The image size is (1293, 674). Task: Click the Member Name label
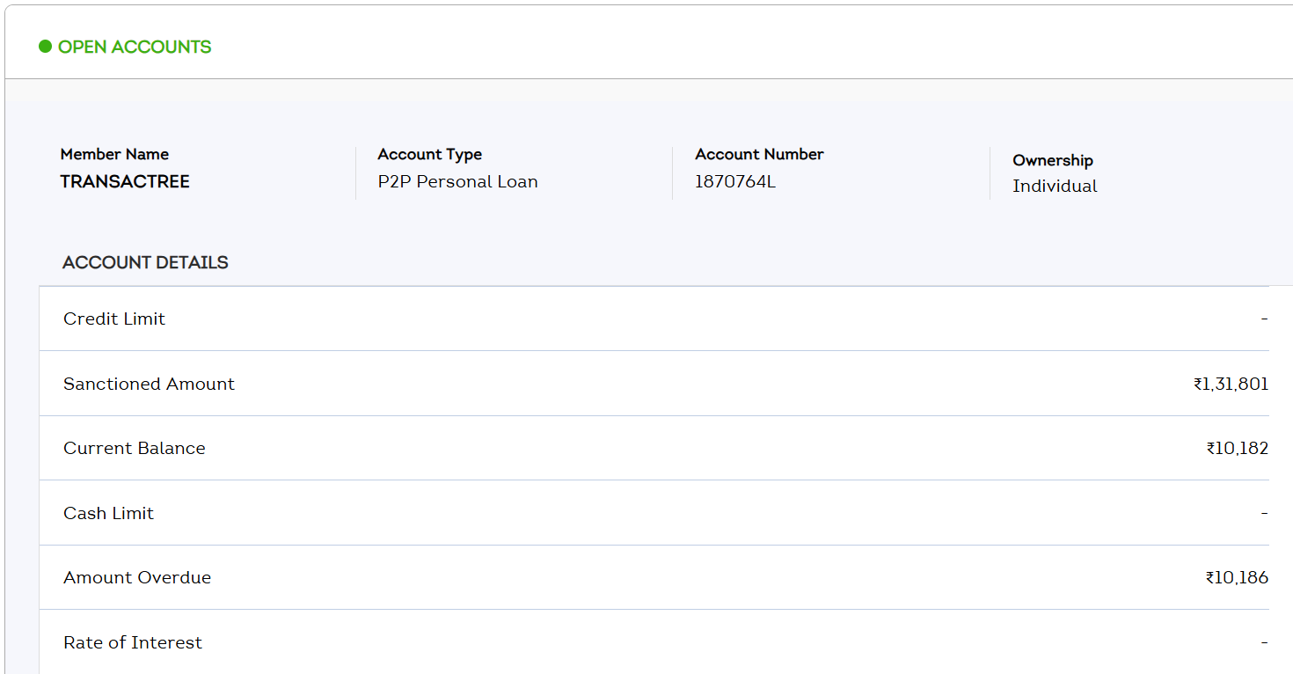coord(114,154)
